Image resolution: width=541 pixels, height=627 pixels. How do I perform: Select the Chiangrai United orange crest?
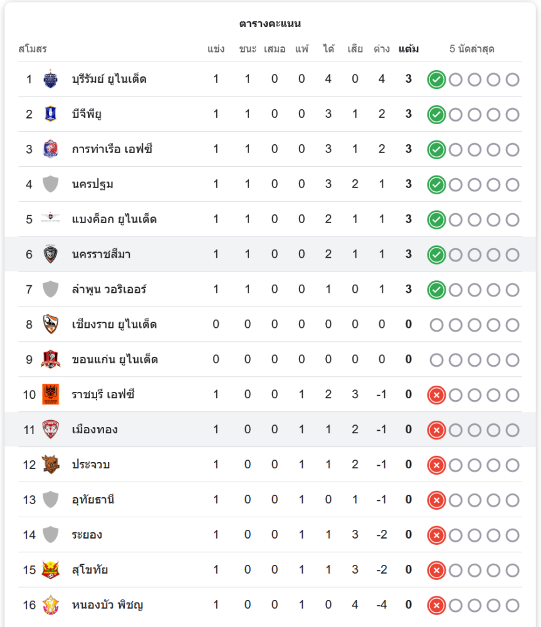coord(50,324)
